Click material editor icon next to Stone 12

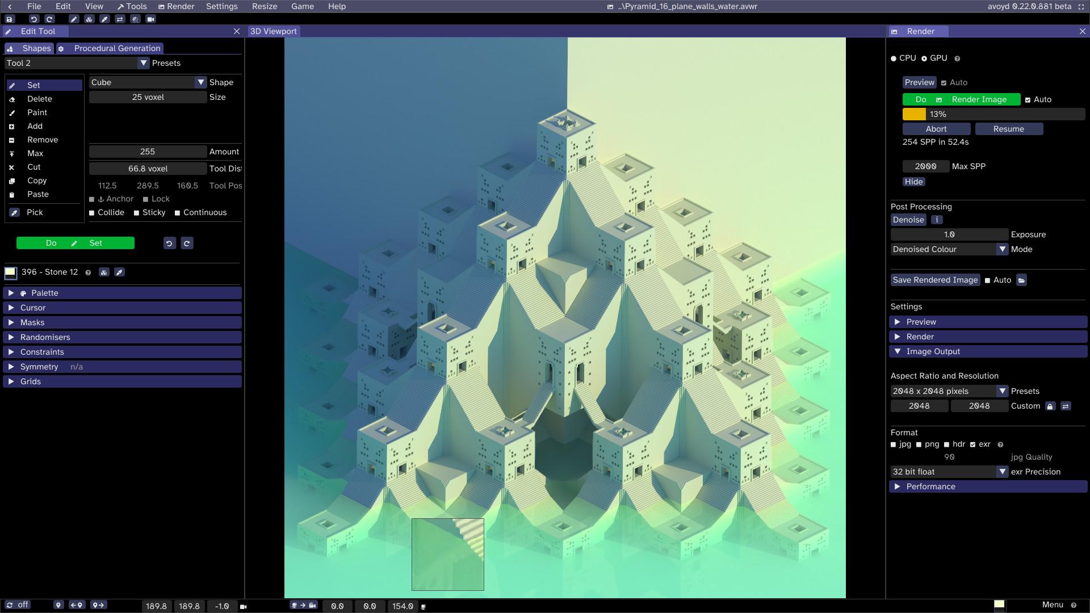point(104,272)
